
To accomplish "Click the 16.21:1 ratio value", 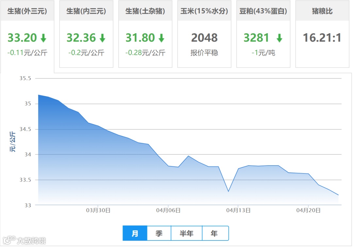I will point(322,38).
